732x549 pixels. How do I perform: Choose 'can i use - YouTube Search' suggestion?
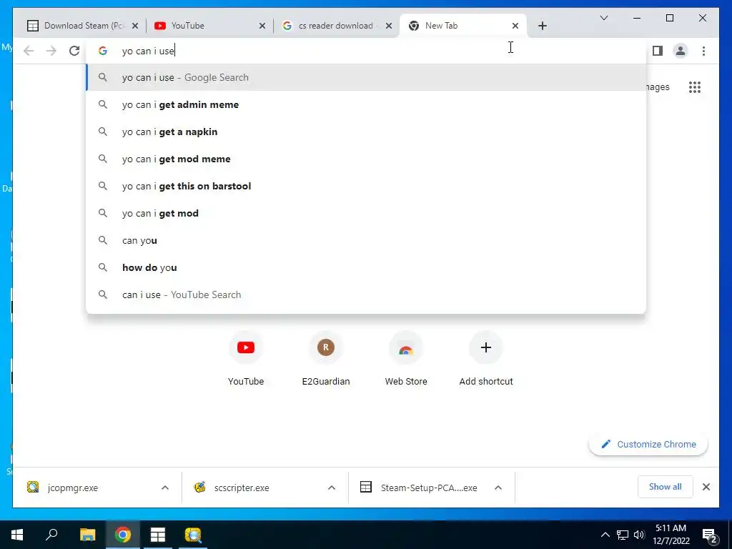point(366,295)
